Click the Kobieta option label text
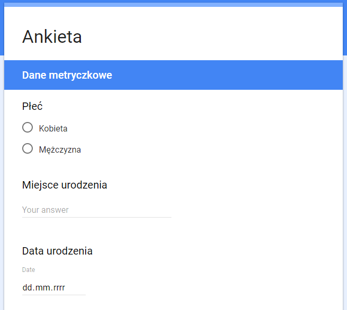The image size is (347, 310). coord(53,128)
